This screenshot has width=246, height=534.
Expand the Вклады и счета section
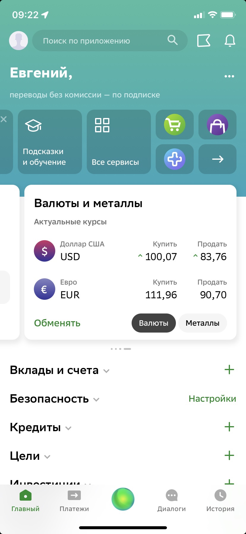click(106, 371)
